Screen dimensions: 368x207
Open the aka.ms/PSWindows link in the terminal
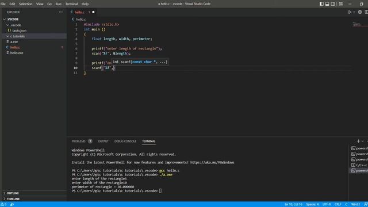212,162
